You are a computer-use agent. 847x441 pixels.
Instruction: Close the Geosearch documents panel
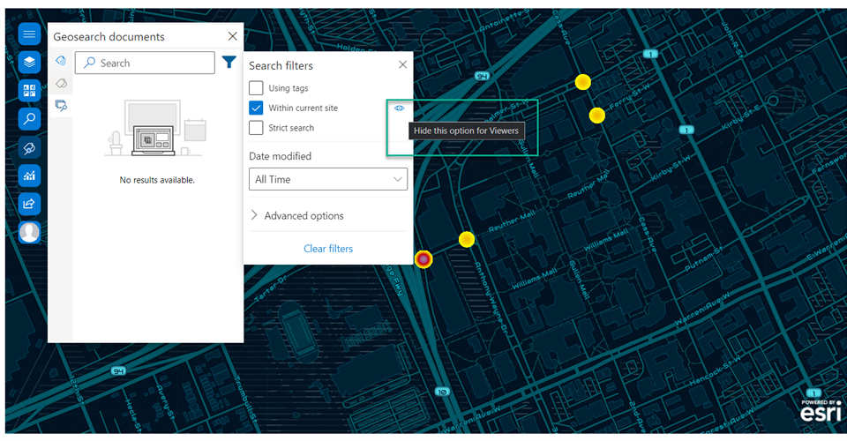tap(232, 36)
